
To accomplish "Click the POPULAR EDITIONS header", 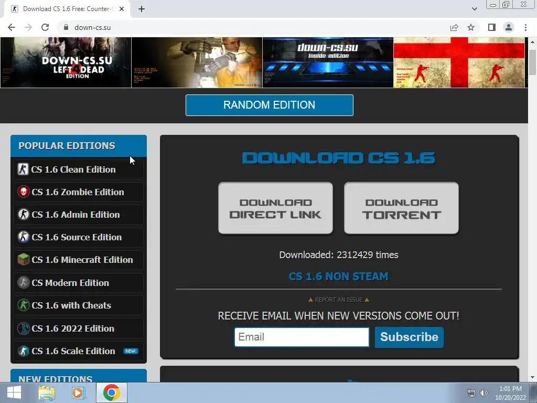I will coord(79,146).
